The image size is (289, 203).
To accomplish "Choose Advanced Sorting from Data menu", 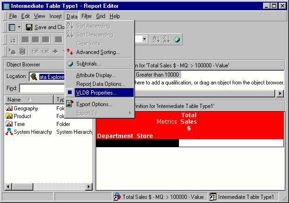I will [98, 52].
